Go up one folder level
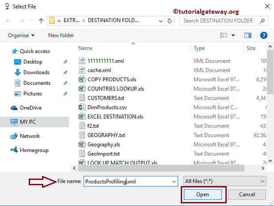The height and width of the screenshot is (206, 274). (x=41, y=21)
